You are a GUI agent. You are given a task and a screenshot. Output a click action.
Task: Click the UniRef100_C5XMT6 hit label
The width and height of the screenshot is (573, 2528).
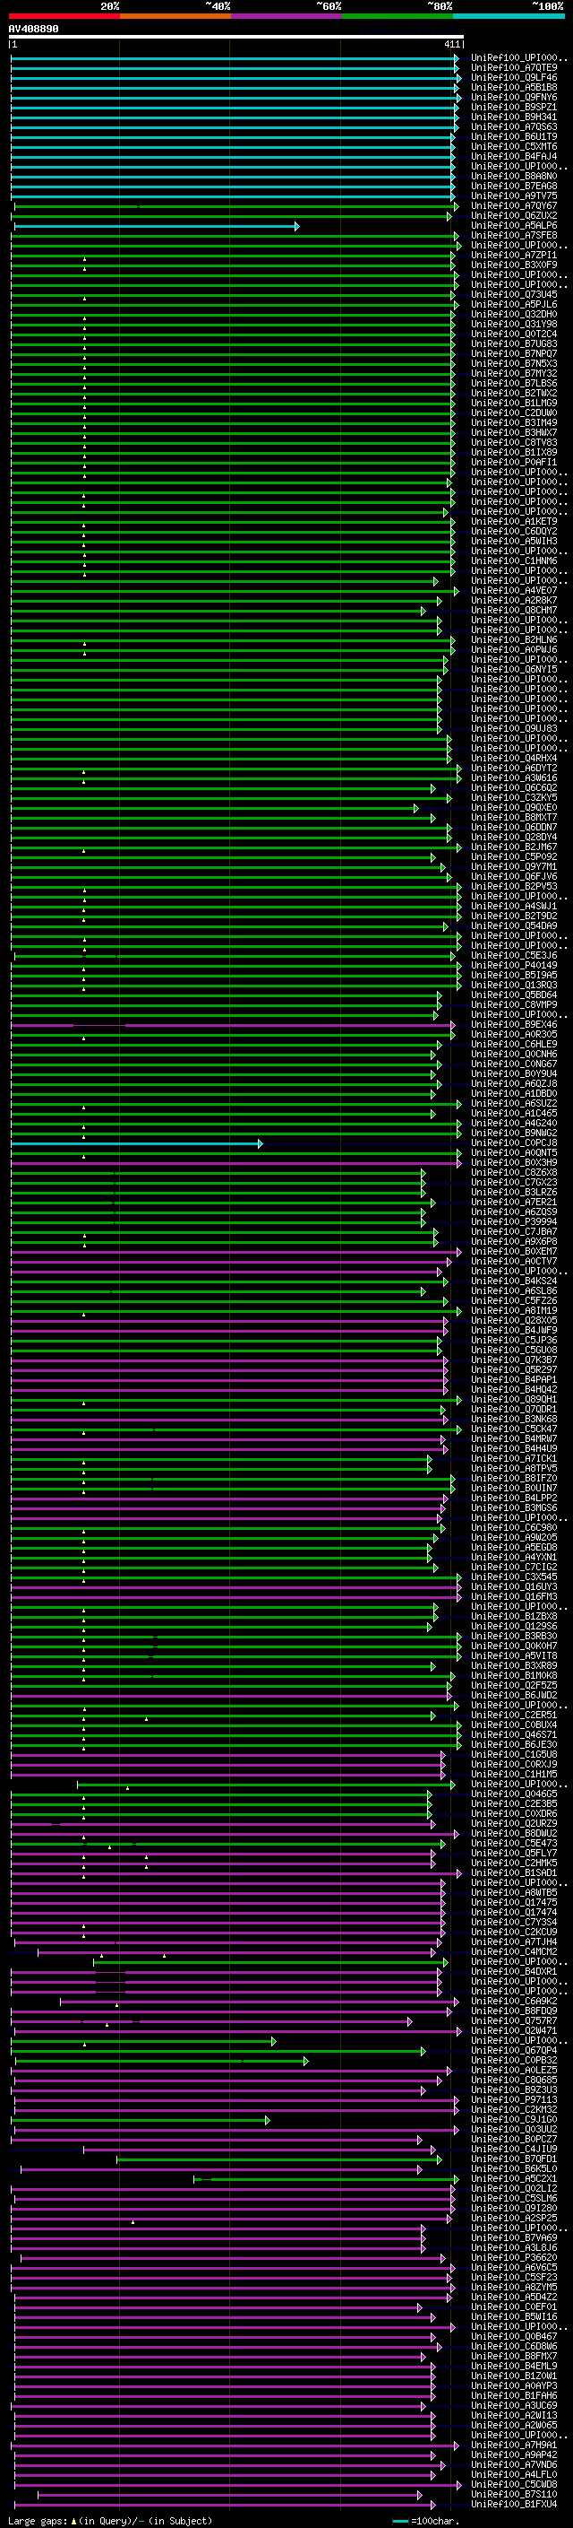[x=514, y=146]
